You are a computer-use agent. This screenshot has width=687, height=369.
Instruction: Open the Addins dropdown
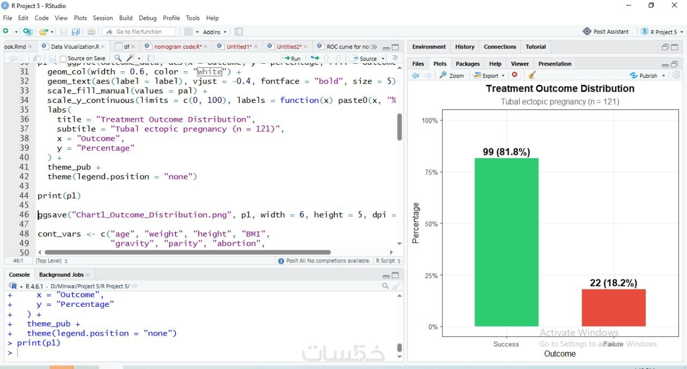click(x=214, y=32)
